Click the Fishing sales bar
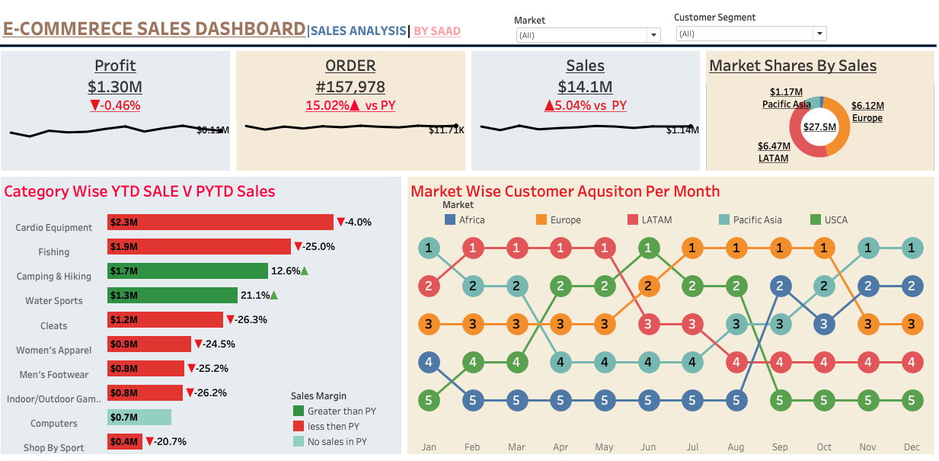 (x=199, y=246)
